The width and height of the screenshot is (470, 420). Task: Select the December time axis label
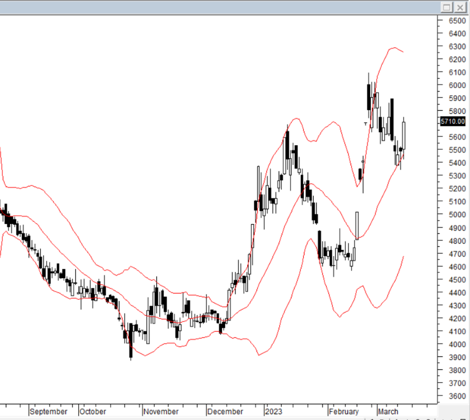pyautogui.click(x=225, y=411)
